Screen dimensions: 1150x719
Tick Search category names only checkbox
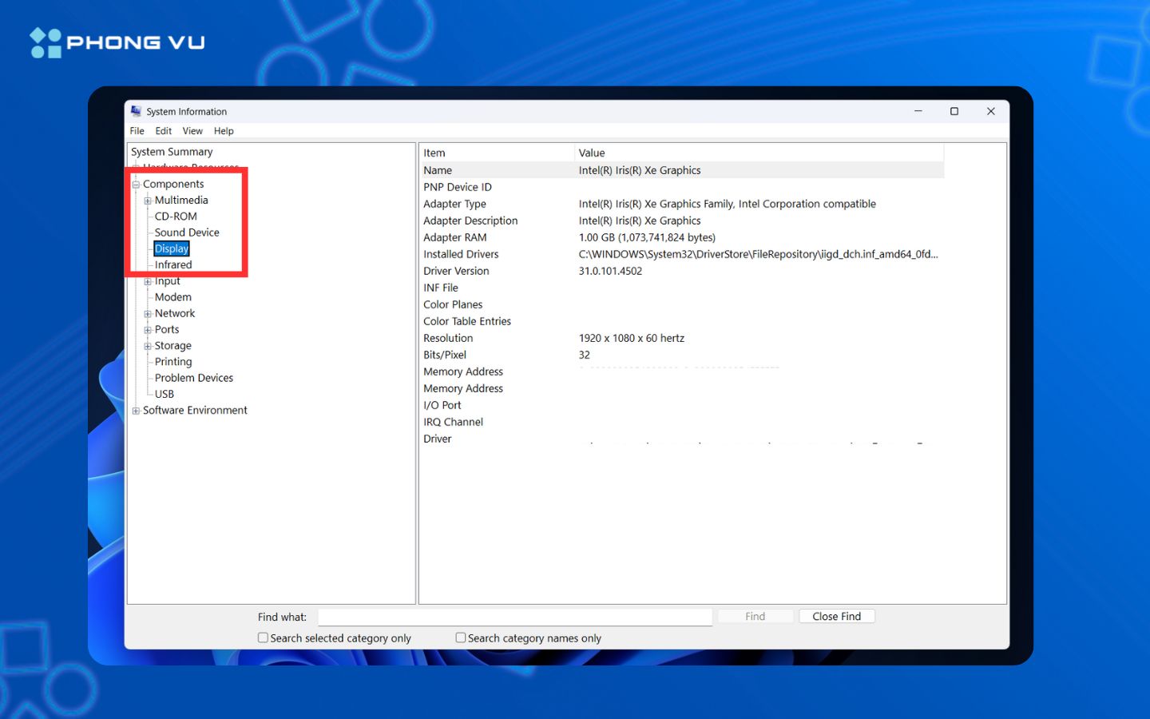pos(461,638)
